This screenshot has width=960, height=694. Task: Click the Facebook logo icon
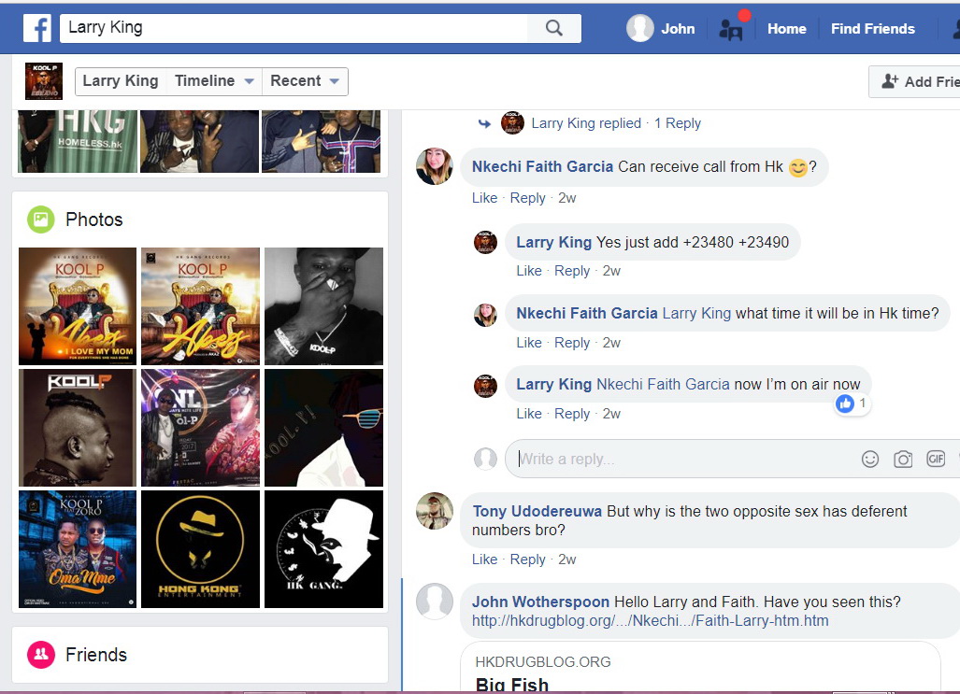(x=37, y=28)
